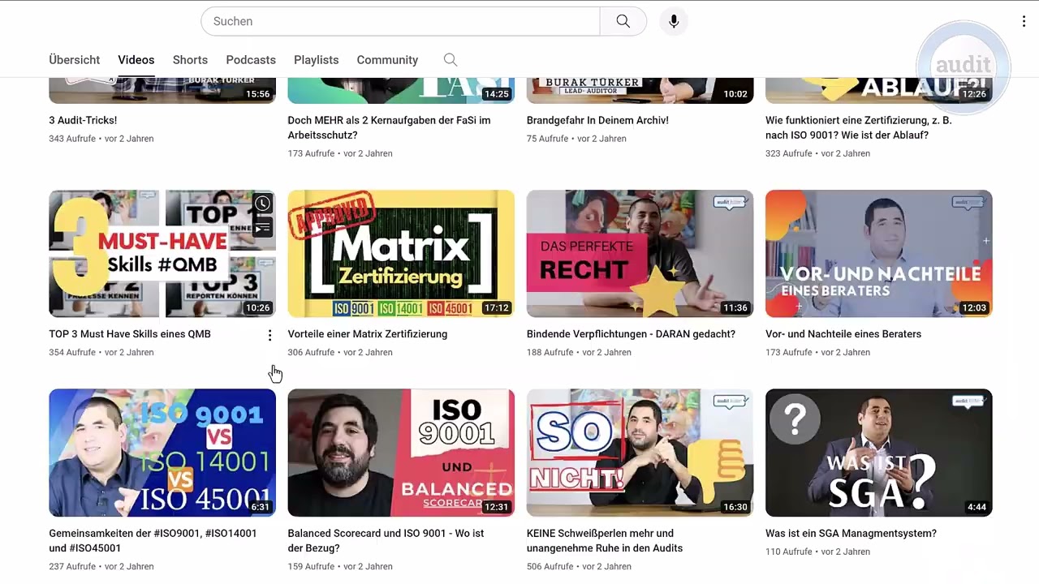The image size is (1039, 584).
Task: Open 'KEINE Schweißperlen mehr' video title
Action: pos(605,541)
